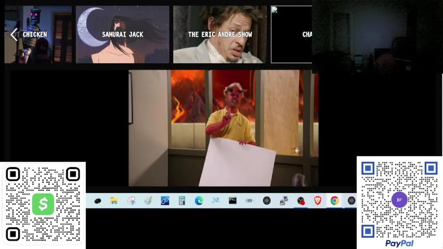Open the paint palette brush taskbar icon
The height and width of the screenshot is (249, 443).
point(148,201)
